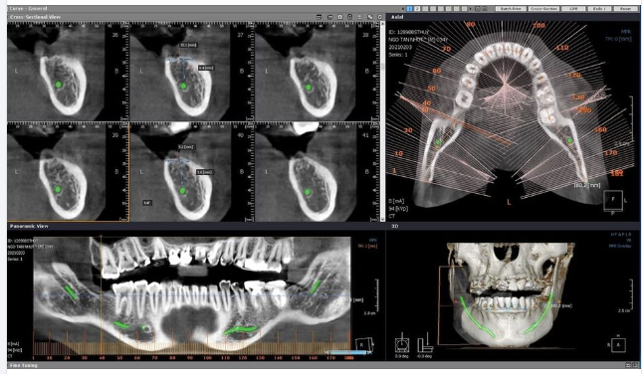Screen dimensions: 642x374
Task: Click the second icon in Cross-Sectional View header
Action: (x=330, y=17)
